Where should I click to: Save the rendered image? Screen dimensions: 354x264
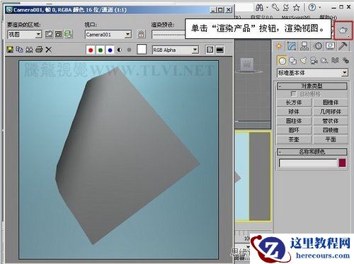(x=10, y=50)
